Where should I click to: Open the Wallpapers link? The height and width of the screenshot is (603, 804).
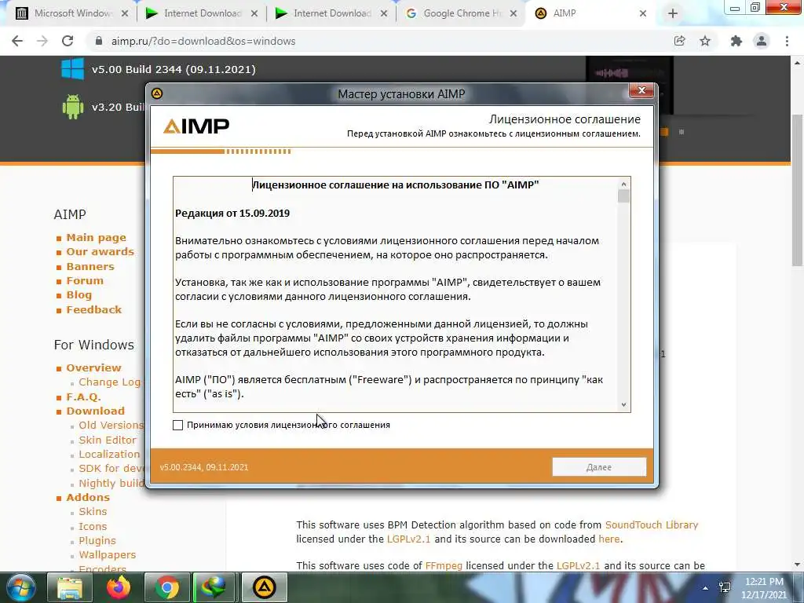107,555
